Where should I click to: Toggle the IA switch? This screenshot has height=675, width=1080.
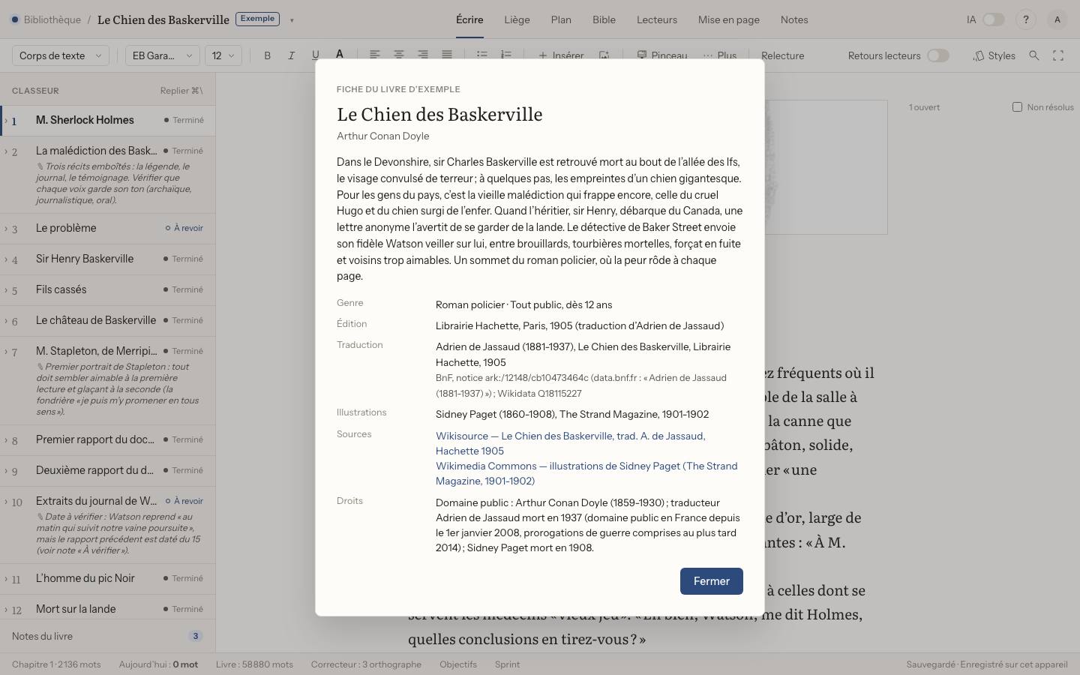[x=994, y=19]
